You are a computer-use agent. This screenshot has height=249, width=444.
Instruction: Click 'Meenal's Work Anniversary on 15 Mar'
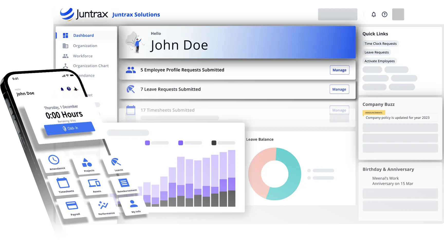pyautogui.click(x=393, y=181)
